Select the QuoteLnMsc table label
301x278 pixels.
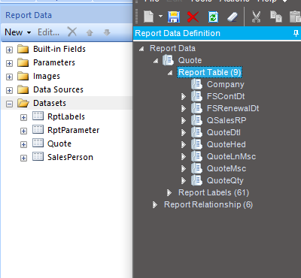tap(231, 156)
